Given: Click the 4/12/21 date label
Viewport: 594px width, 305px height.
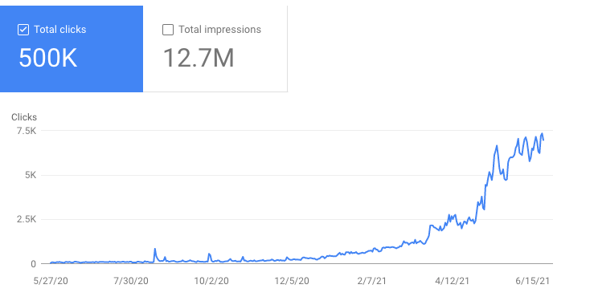Looking at the screenshot, I should 452,281.
